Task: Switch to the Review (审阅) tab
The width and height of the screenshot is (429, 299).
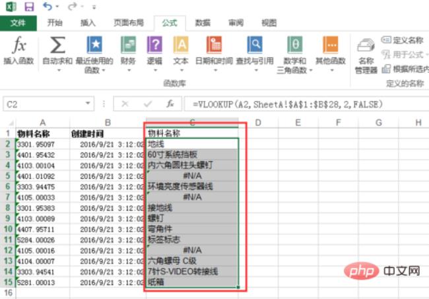Action: [x=236, y=22]
